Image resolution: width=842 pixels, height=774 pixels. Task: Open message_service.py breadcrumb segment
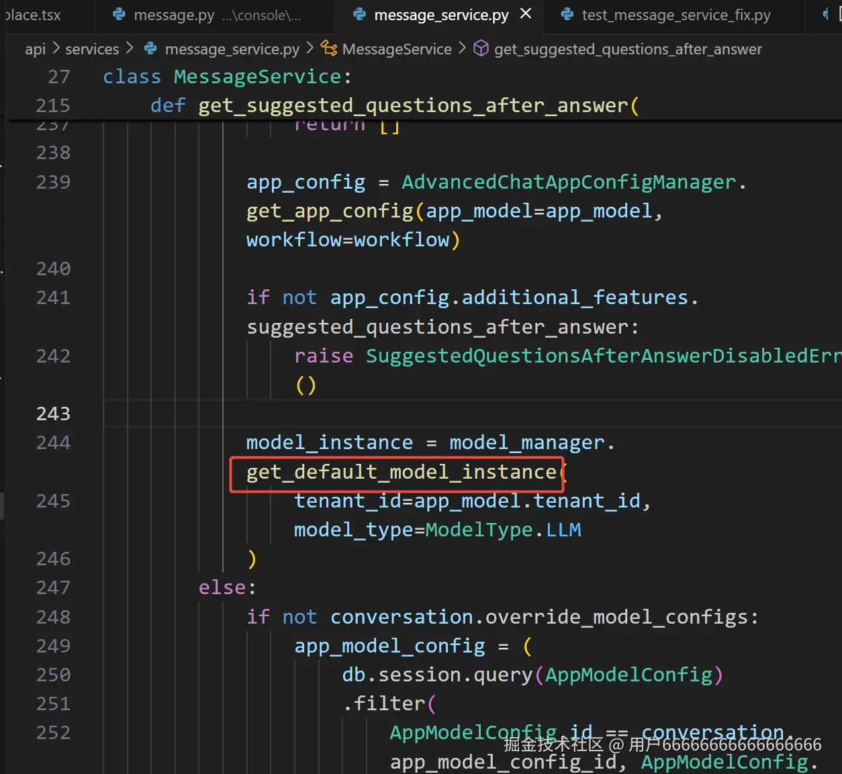pos(232,49)
